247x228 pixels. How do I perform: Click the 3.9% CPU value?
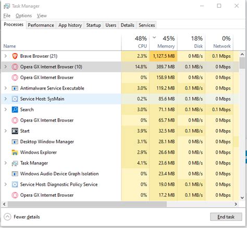[142, 131]
